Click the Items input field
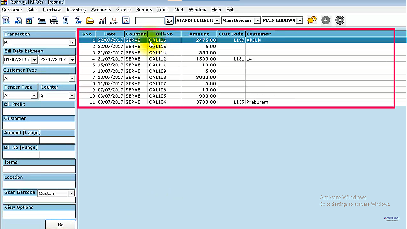The width and height of the screenshot is (407, 229). tap(39, 169)
